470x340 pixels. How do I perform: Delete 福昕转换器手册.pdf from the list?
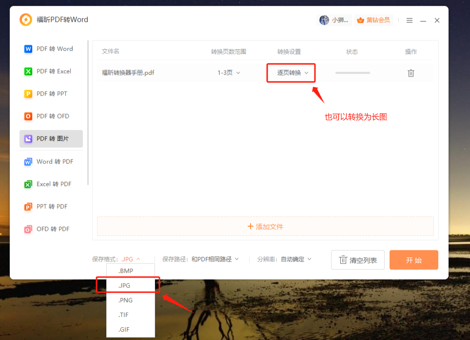411,72
